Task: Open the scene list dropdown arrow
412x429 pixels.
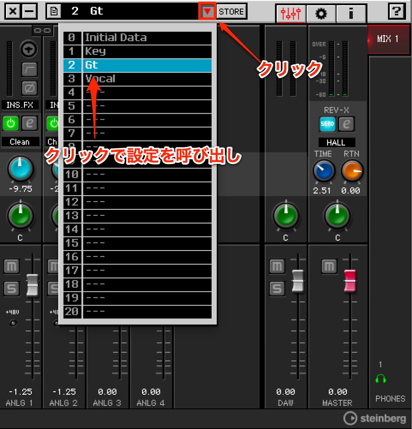Action: click(207, 11)
